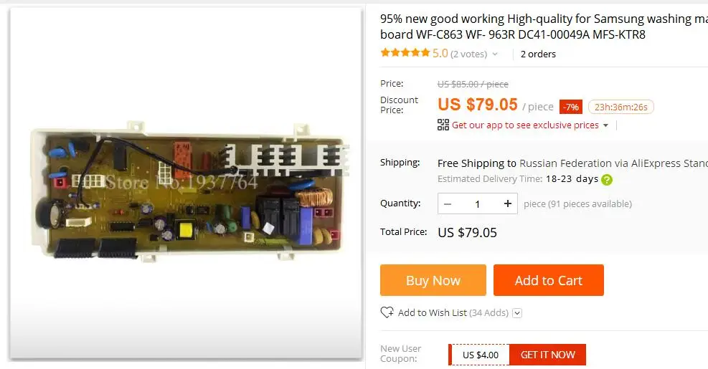Click the -7% discount badge
The height and width of the screenshot is (369, 708).
click(571, 107)
